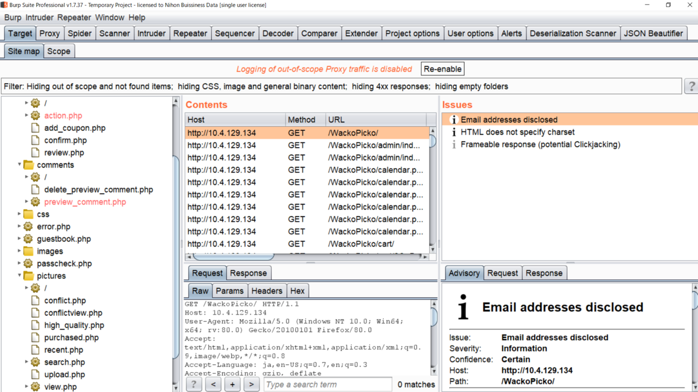Click the file icon beside confirm.php
The image size is (698, 392).
(x=35, y=140)
